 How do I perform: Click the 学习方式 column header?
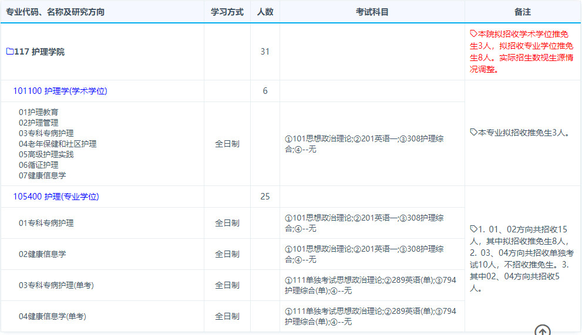227,12
